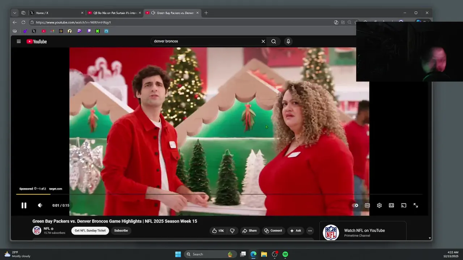Open the YouTube bookmark in favorites bar
463x260 pixels.
pos(43,31)
